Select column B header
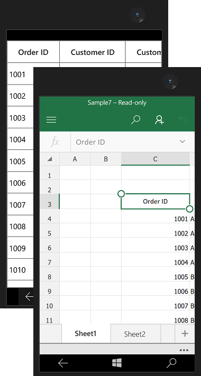201x376 pixels. (106, 159)
